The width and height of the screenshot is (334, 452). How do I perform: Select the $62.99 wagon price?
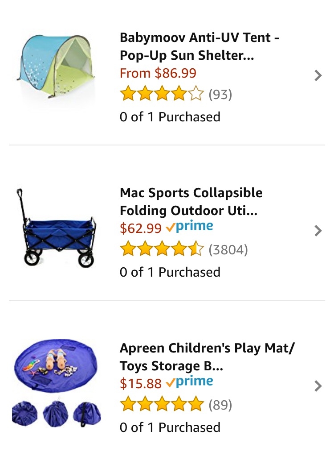pyautogui.click(x=141, y=228)
